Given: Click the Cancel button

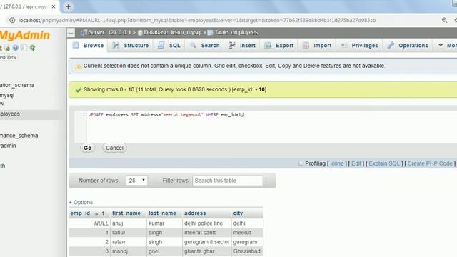Looking at the screenshot, I should pos(114,148).
